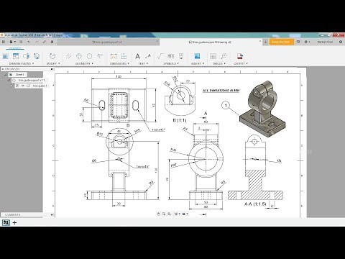This screenshot has height=259, width=345.
Task: Click the Table tool
Action: point(213,56)
